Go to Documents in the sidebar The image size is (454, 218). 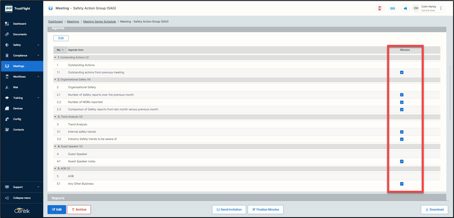[x=20, y=34]
